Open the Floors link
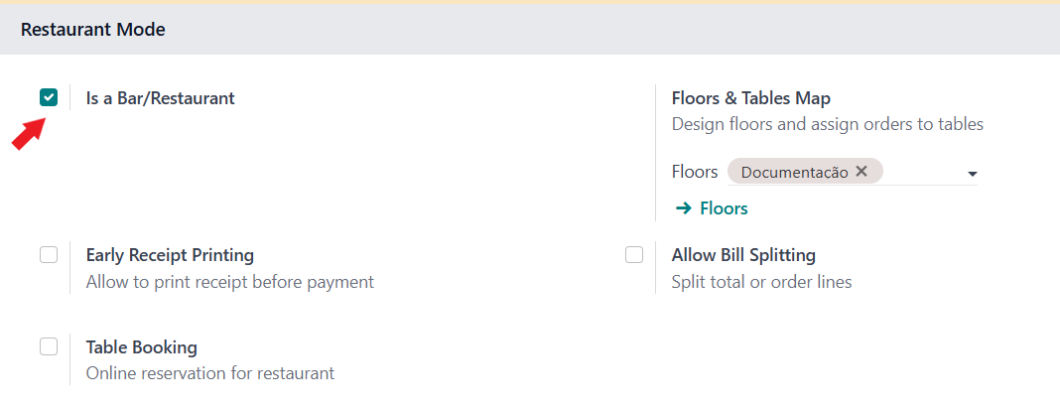1060x407 pixels. [724, 208]
